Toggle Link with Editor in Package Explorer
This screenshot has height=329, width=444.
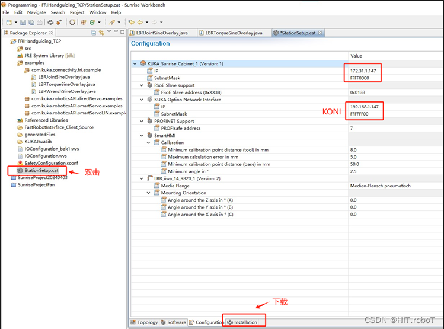pos(101,33)
